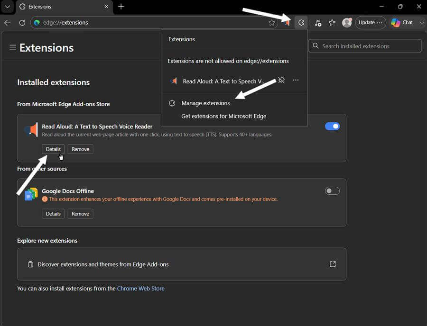Choose Get extensions for Microsoft Edge

[x=224, y=117]
